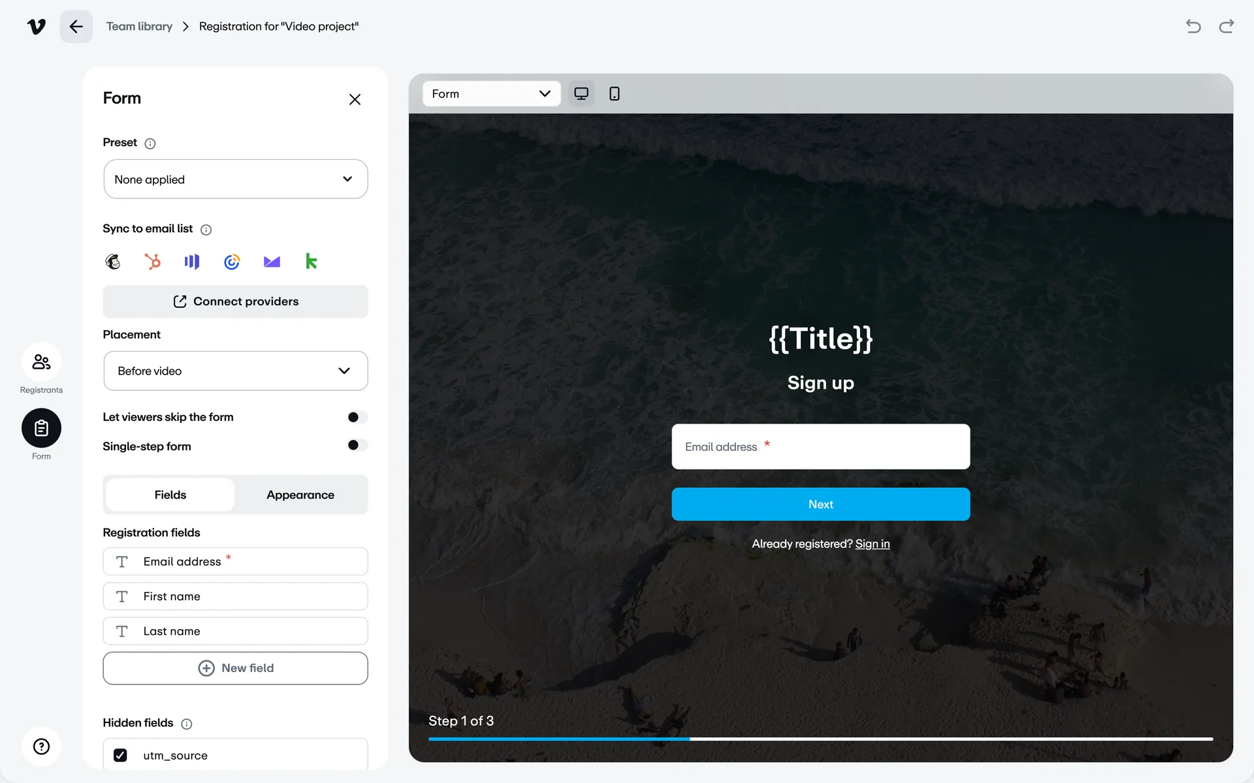Click the redo arrow icon
The image size is (1254, 783).
[1227, 26]
